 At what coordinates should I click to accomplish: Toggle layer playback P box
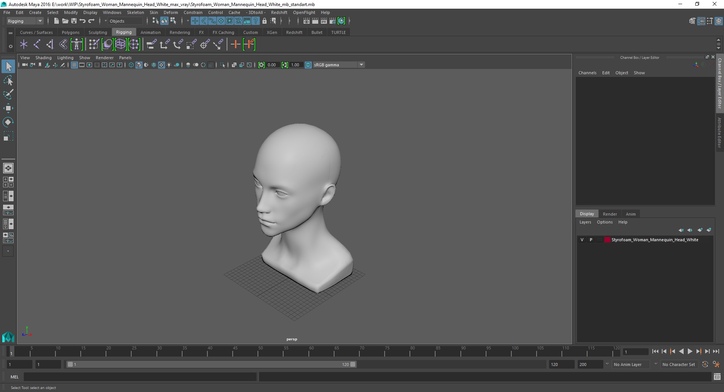tap(591, 240)
